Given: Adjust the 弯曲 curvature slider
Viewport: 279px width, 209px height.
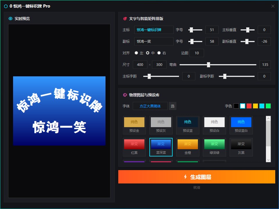Looking at the screenshot, I should (x=218, y=65).
